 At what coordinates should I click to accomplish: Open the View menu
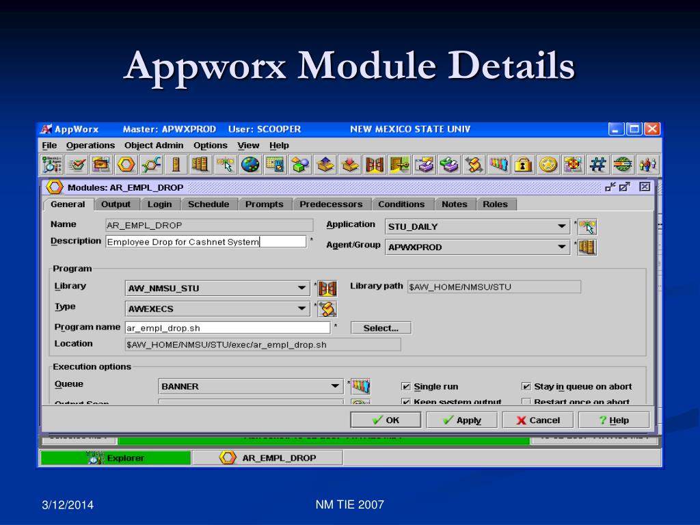tap(248, 146)
